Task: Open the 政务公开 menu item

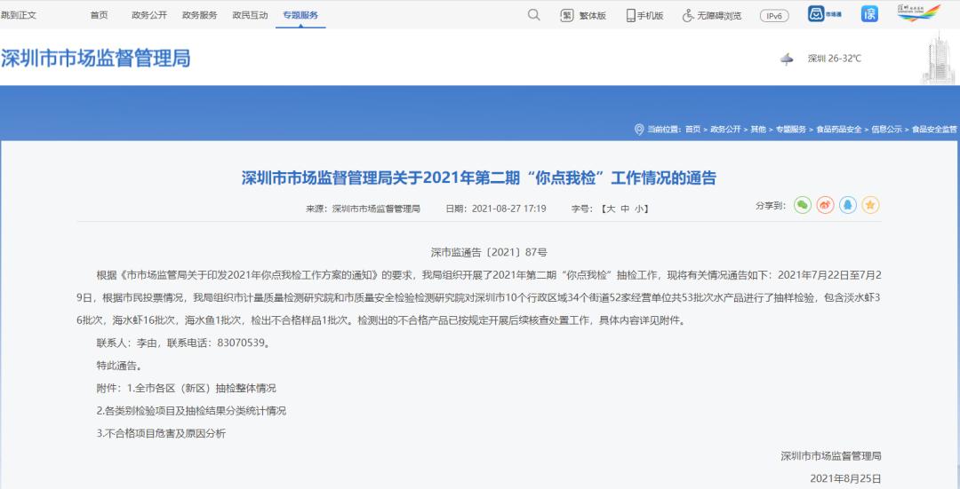Action: pos(148,15)
